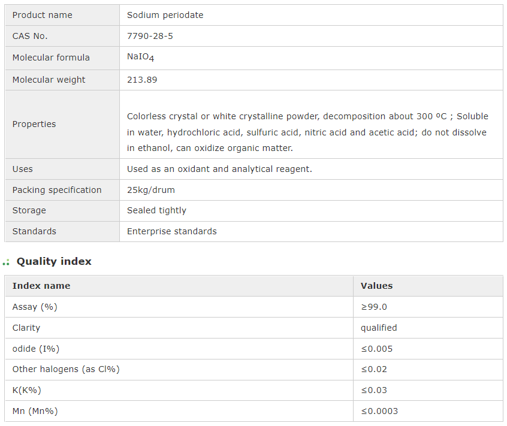
Task: Click the Uses row label
Action: 23,169
